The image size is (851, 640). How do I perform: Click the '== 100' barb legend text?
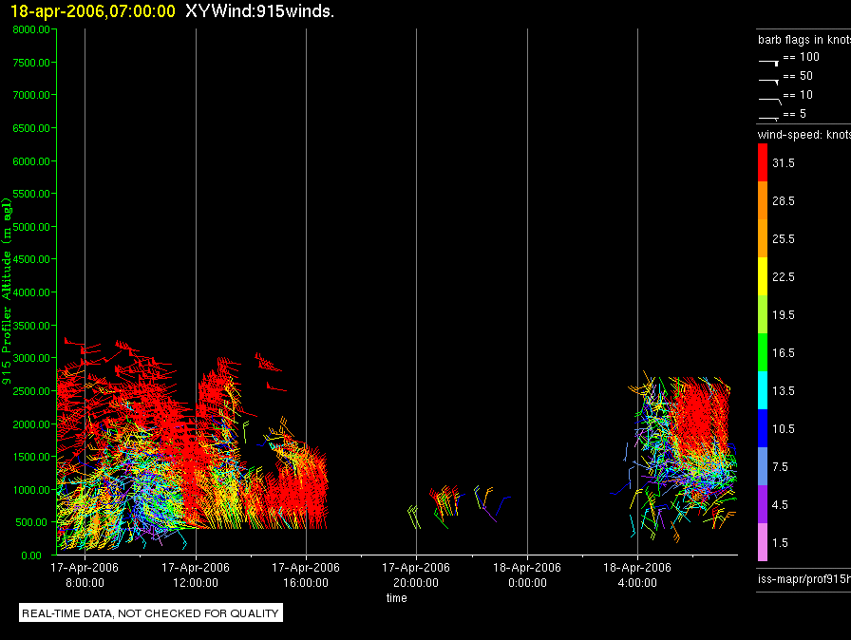tap(801, 57)
